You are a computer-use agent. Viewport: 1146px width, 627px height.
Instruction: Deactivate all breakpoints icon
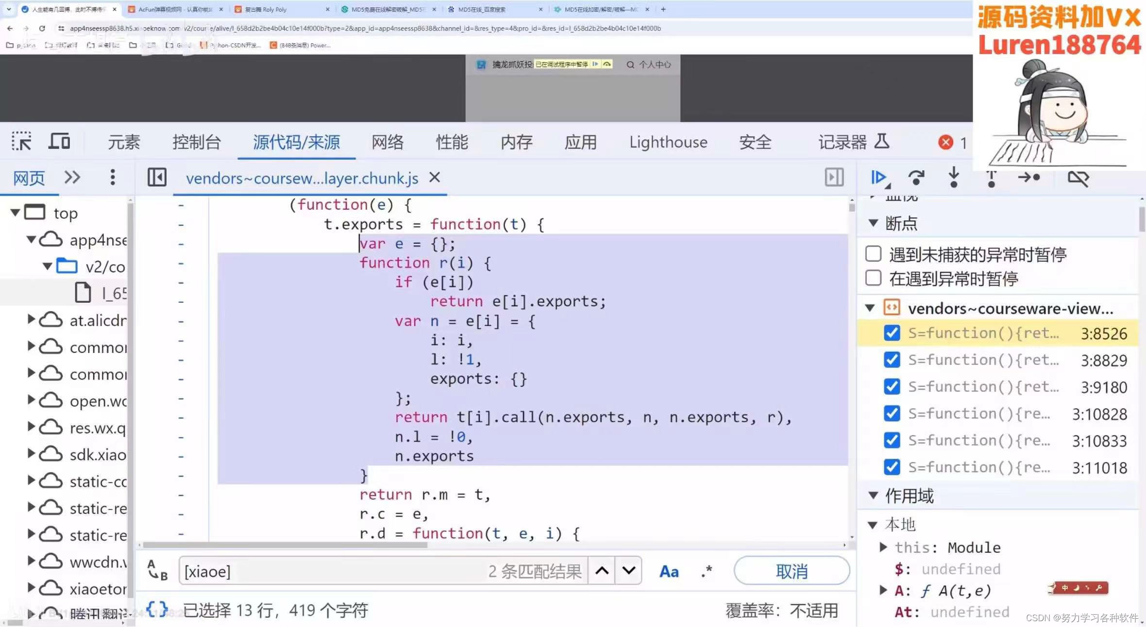click(1078, 178)
